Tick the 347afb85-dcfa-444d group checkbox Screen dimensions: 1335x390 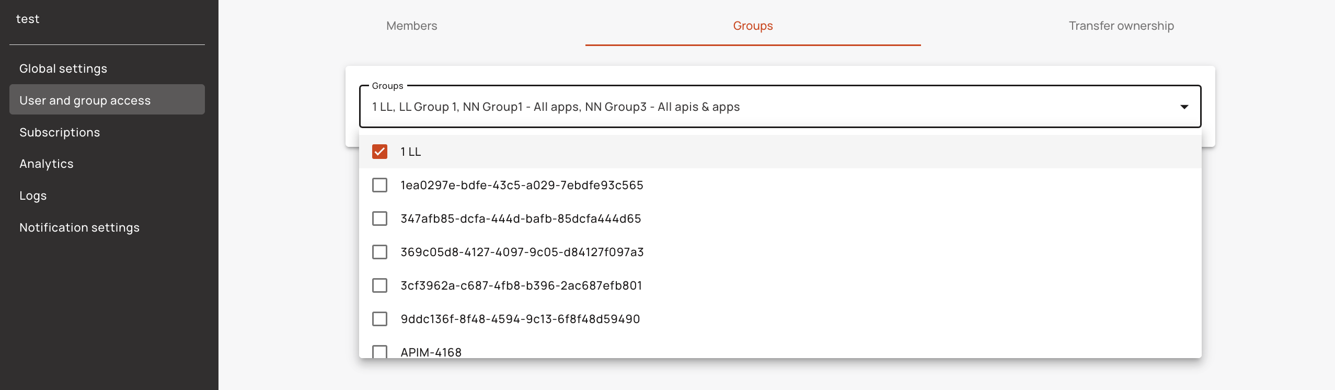[x=379, y=219]
